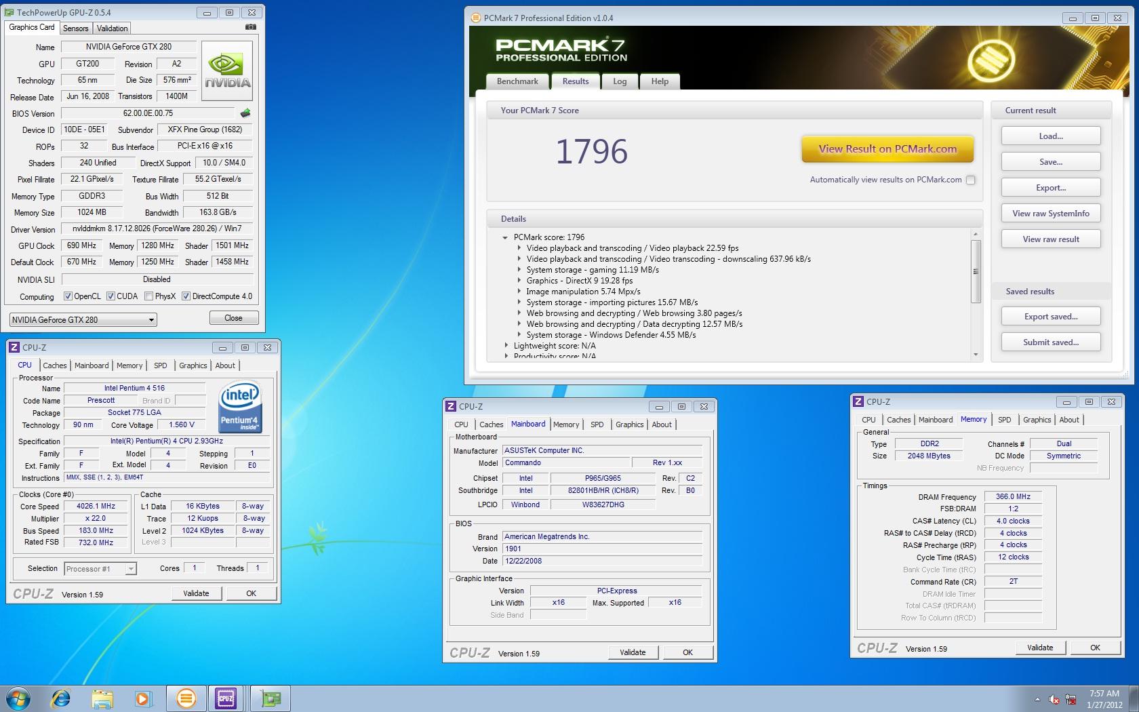Viewport: 1139px width, 712px height.
Task: Open the Benchmark tab in PCMark 7
Action: [x=517, y=81]
